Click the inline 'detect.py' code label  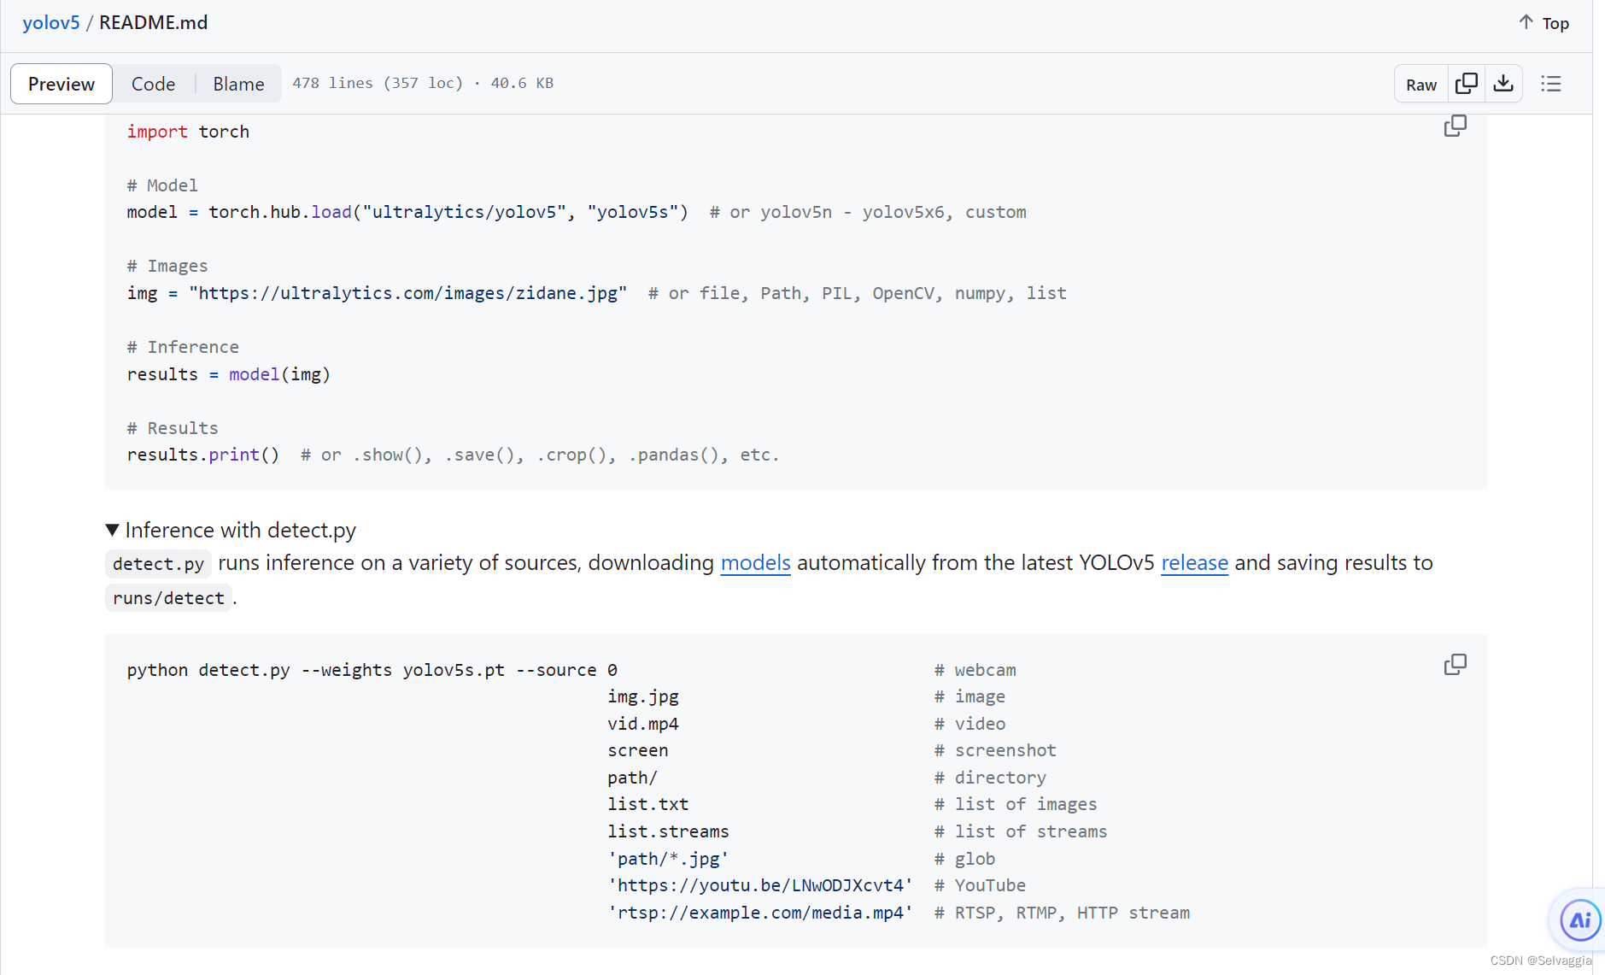tap(158, 564)
